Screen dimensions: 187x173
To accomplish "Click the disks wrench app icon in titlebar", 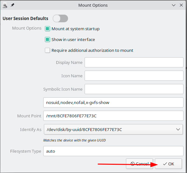I will click(x=5, y=5).
